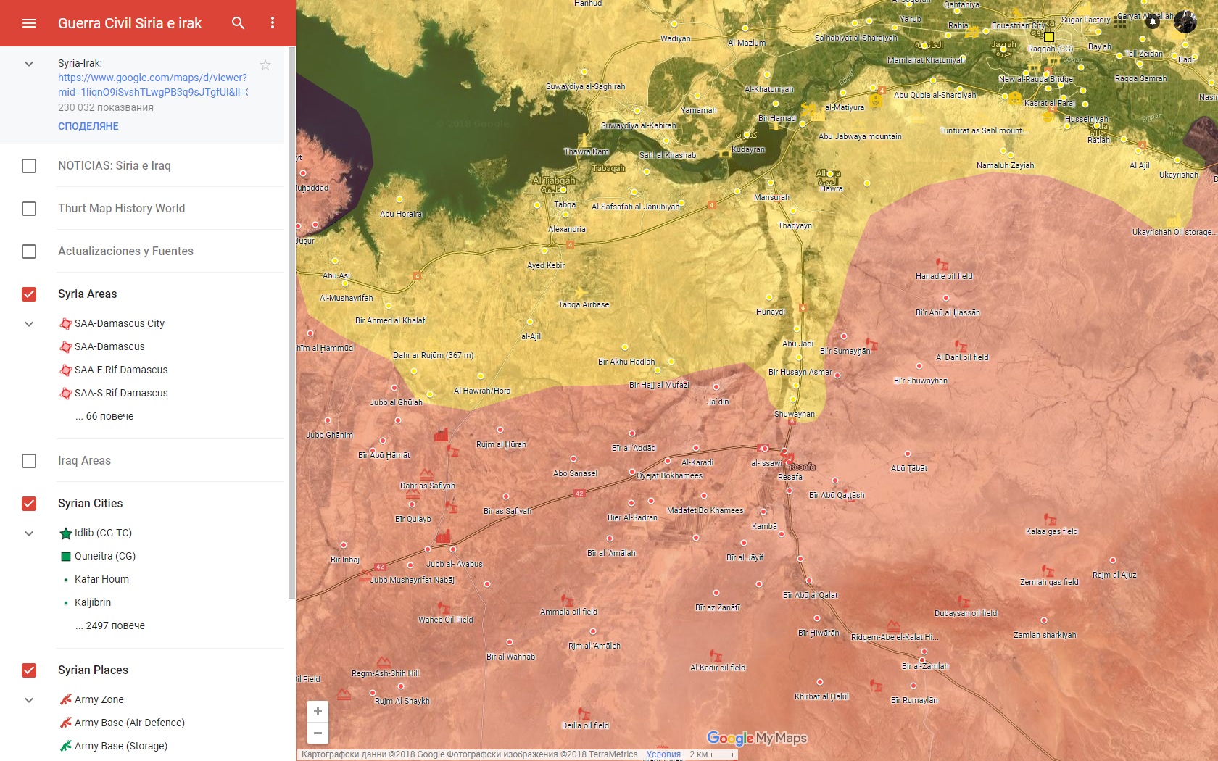Collapse the Syrian Places item list
Image resolution: width=1218 pixels, height=761 pixels.
(x=29, y=700)
